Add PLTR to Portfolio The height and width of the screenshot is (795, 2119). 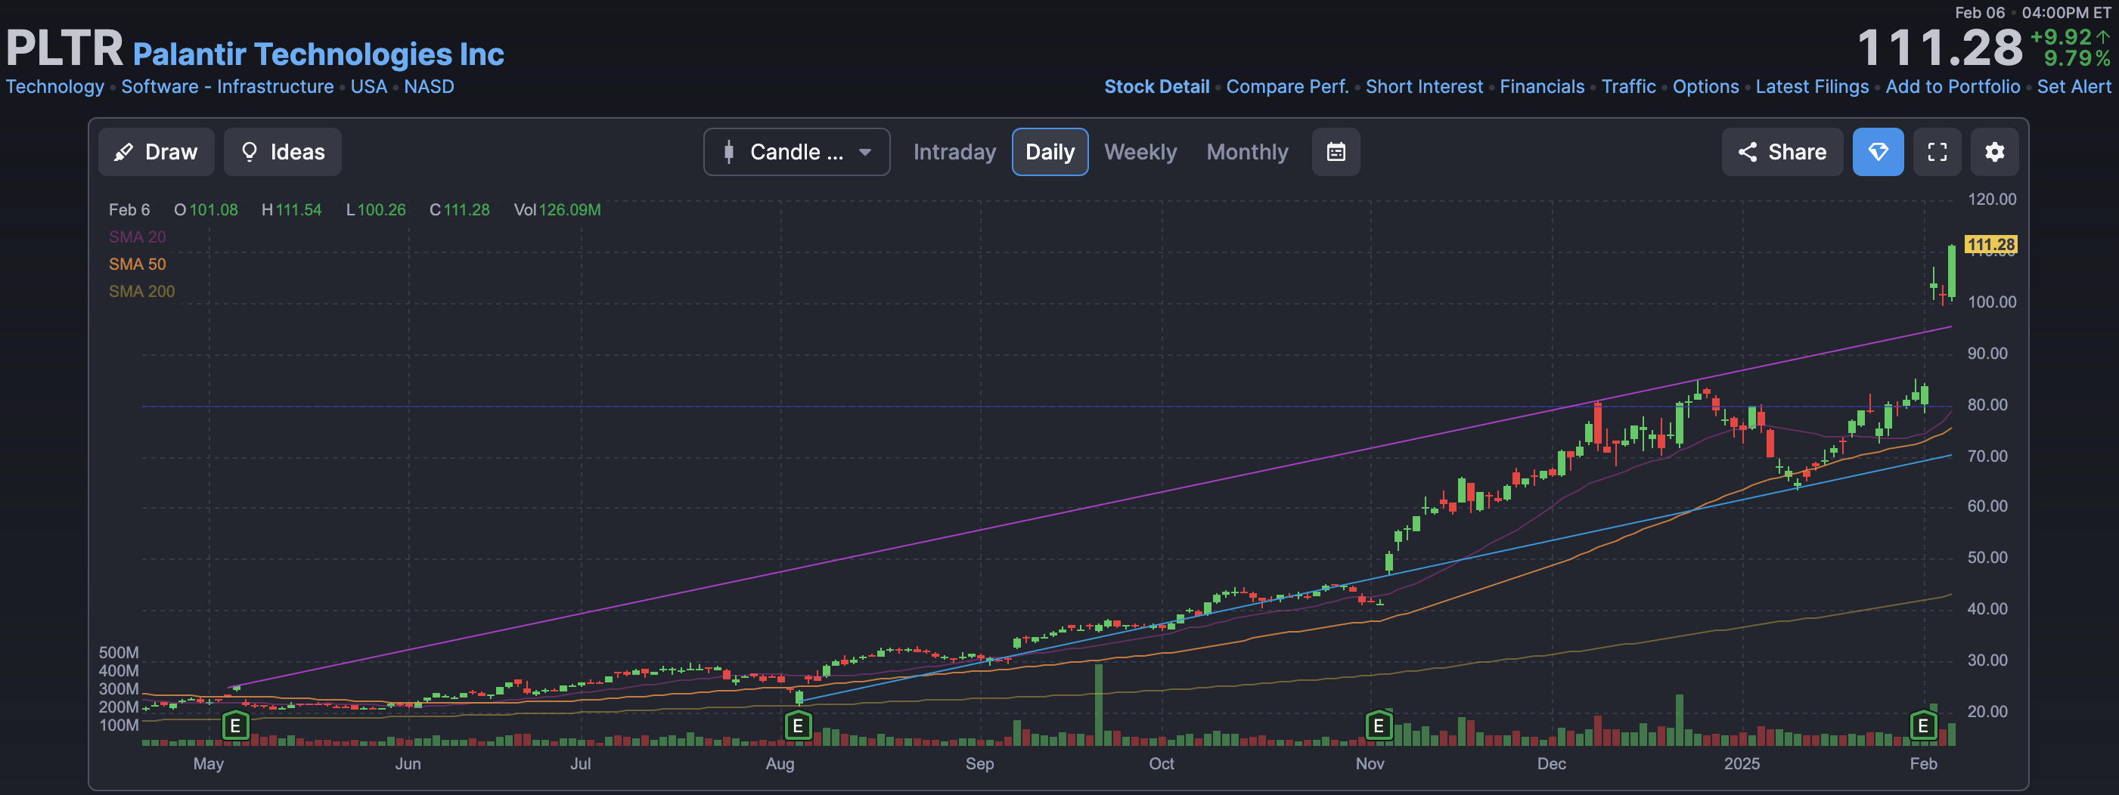coord(1953,86)
